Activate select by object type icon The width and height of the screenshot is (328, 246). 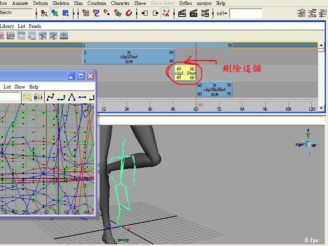[55, 14]
